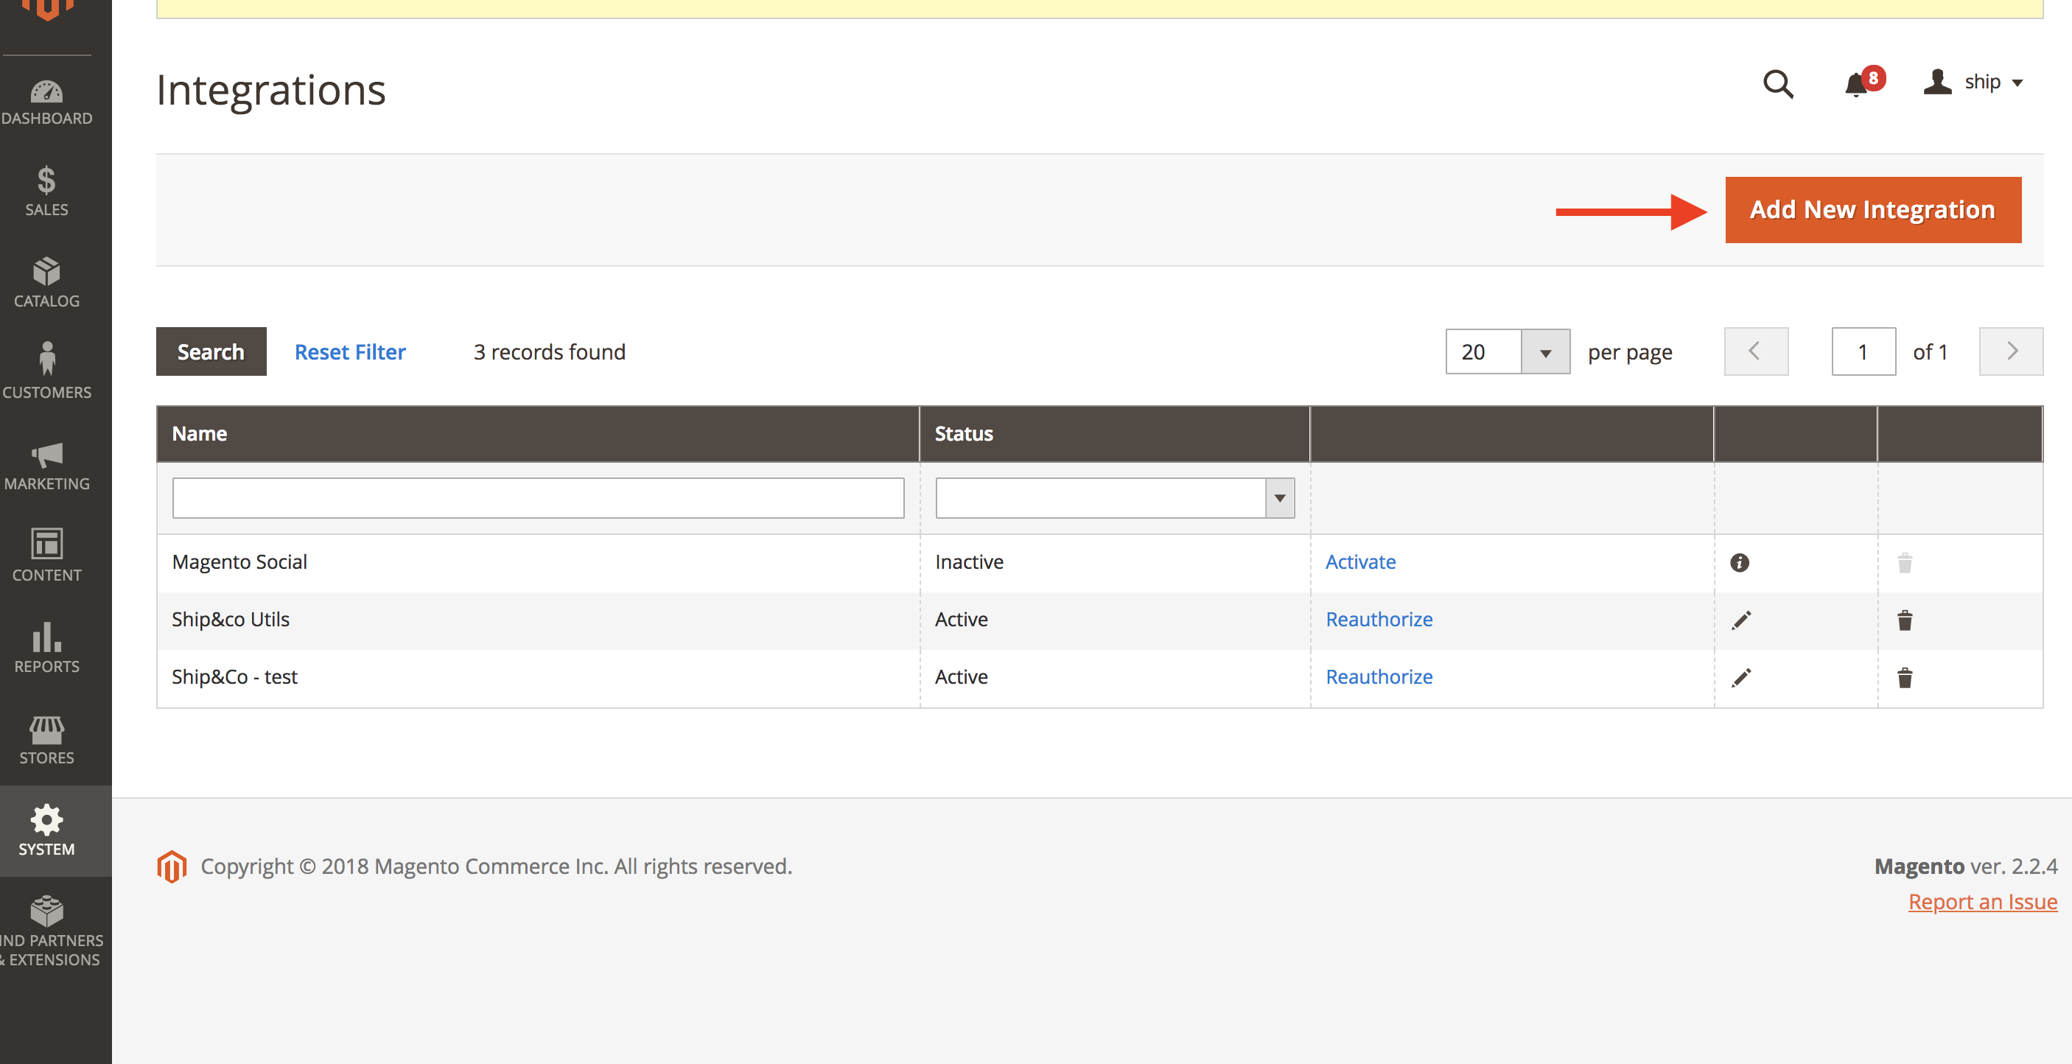Click the info icon for Magento Social
This screenshot has width=2072, height=1064.
(1739, 563)
